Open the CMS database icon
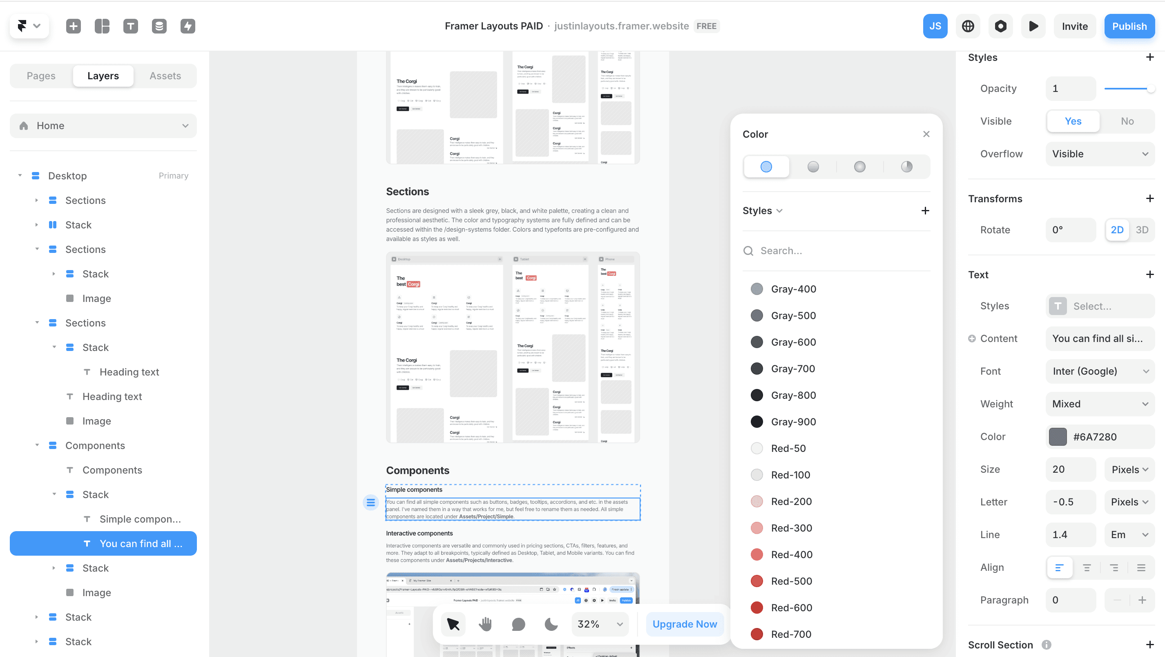This screenshot has width=1165, height=657. (159, 26)
